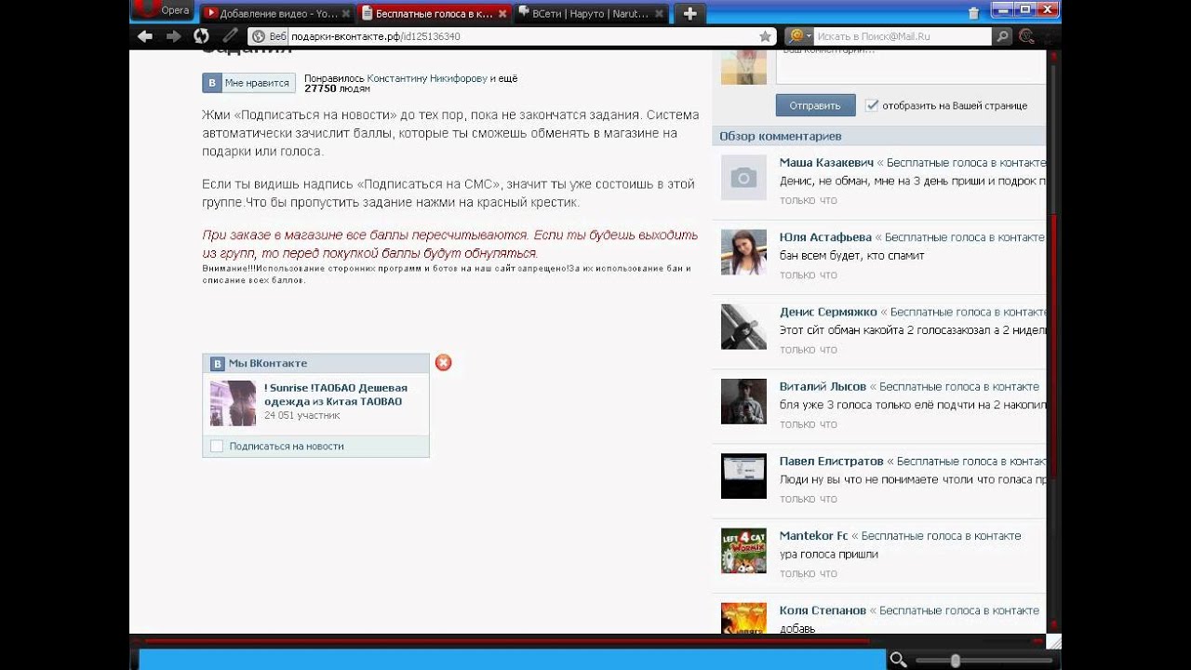The width and height of the screenshot is (1191, 670).
Task: Close the task with red cross icon
Action: 444,363
